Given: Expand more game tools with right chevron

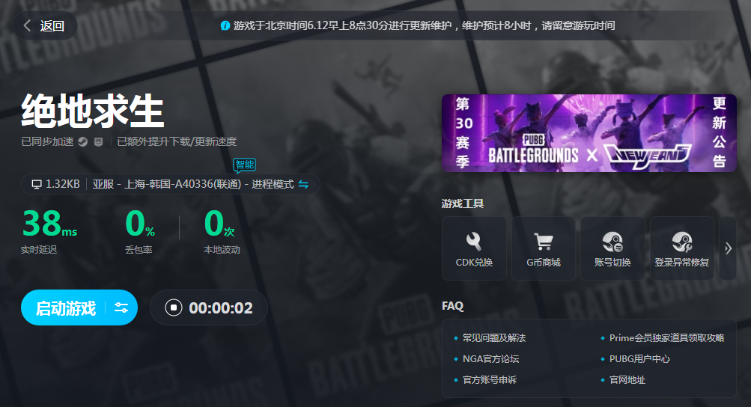Looking at the screenshot, I should pos(728,248).
